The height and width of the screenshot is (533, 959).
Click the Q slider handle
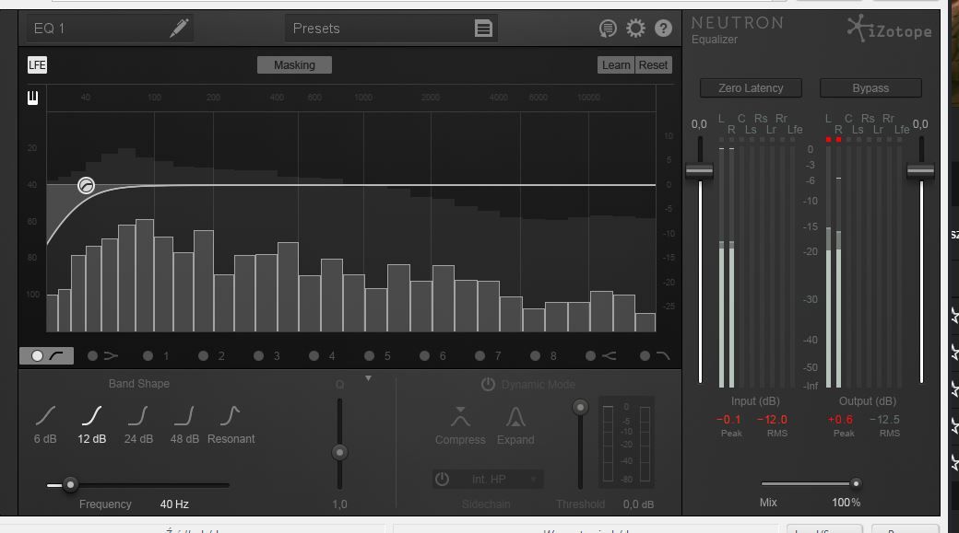click(339, 452)
